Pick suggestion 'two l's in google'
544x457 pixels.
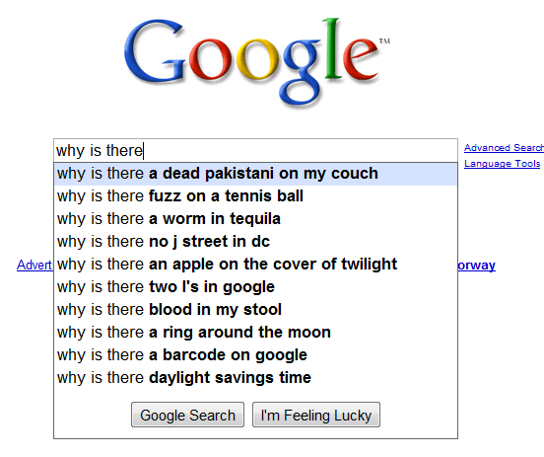255,287
